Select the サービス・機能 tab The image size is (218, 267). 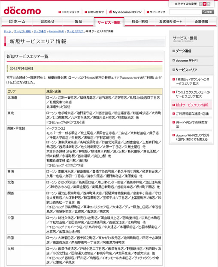click(109, 22)
